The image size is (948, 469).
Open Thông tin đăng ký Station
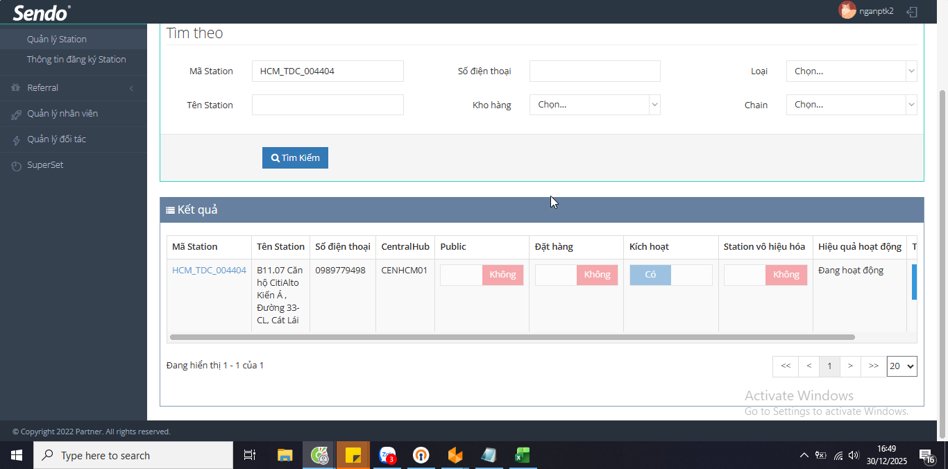[x=76, y=60]
